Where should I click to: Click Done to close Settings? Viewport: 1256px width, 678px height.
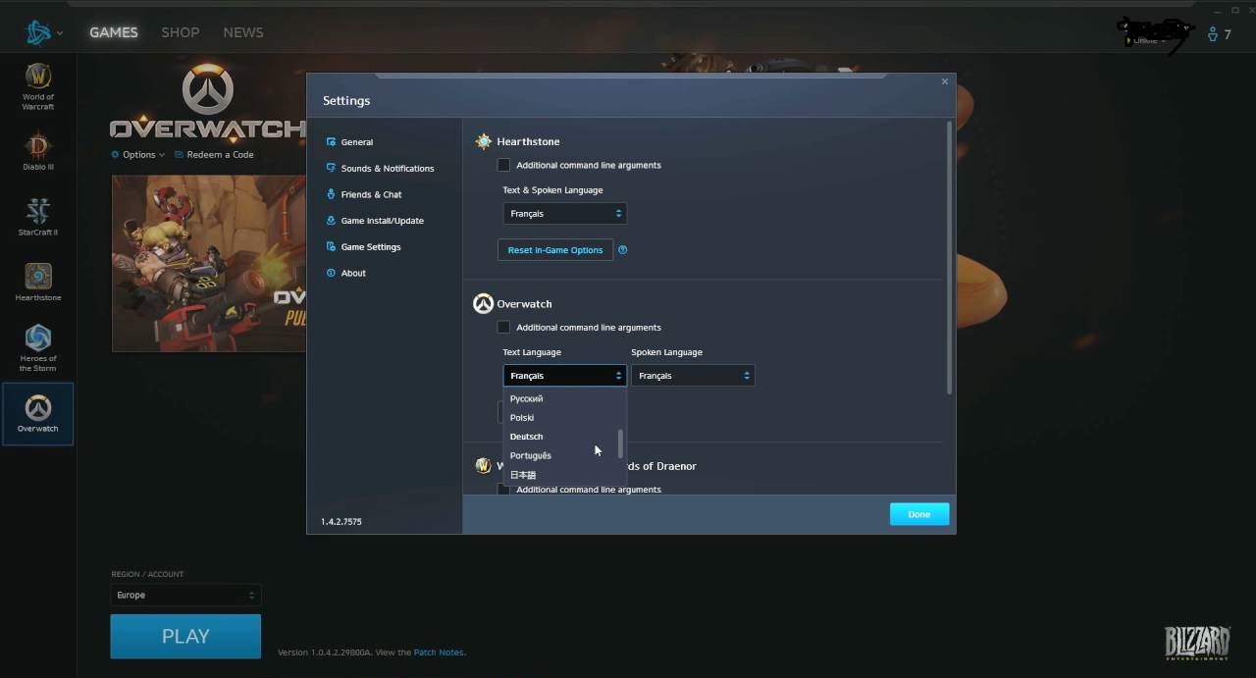click(x=919, y=514)
